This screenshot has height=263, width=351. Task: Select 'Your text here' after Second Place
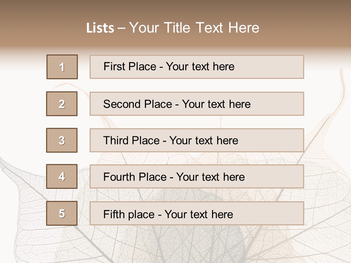click(216, 104)
